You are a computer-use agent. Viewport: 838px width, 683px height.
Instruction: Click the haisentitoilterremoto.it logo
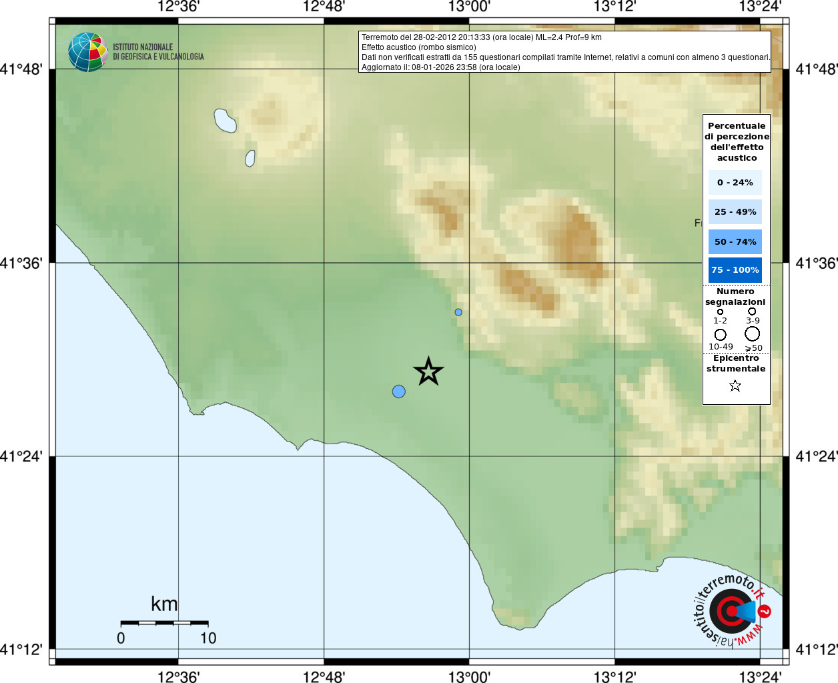732,610
